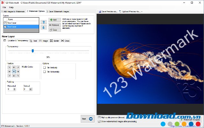Open Upload Preview to dropdown
204x128 pixels.
131,11
